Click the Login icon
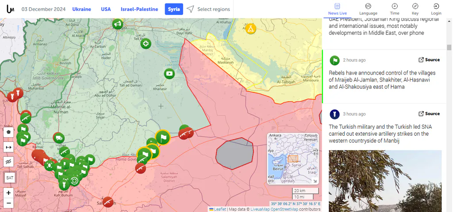Viewport: 453px width, 212px height. click(436, 6)
